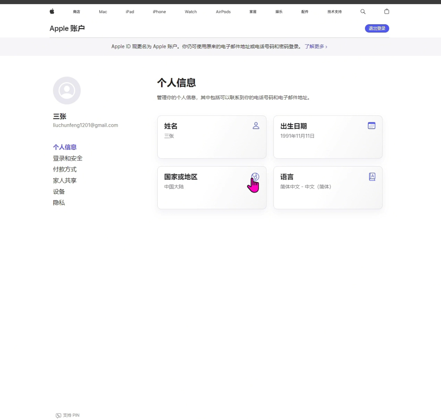441x419 pixels.
Task: Open the search magnifier icon
Action: [x=363, y=11]
